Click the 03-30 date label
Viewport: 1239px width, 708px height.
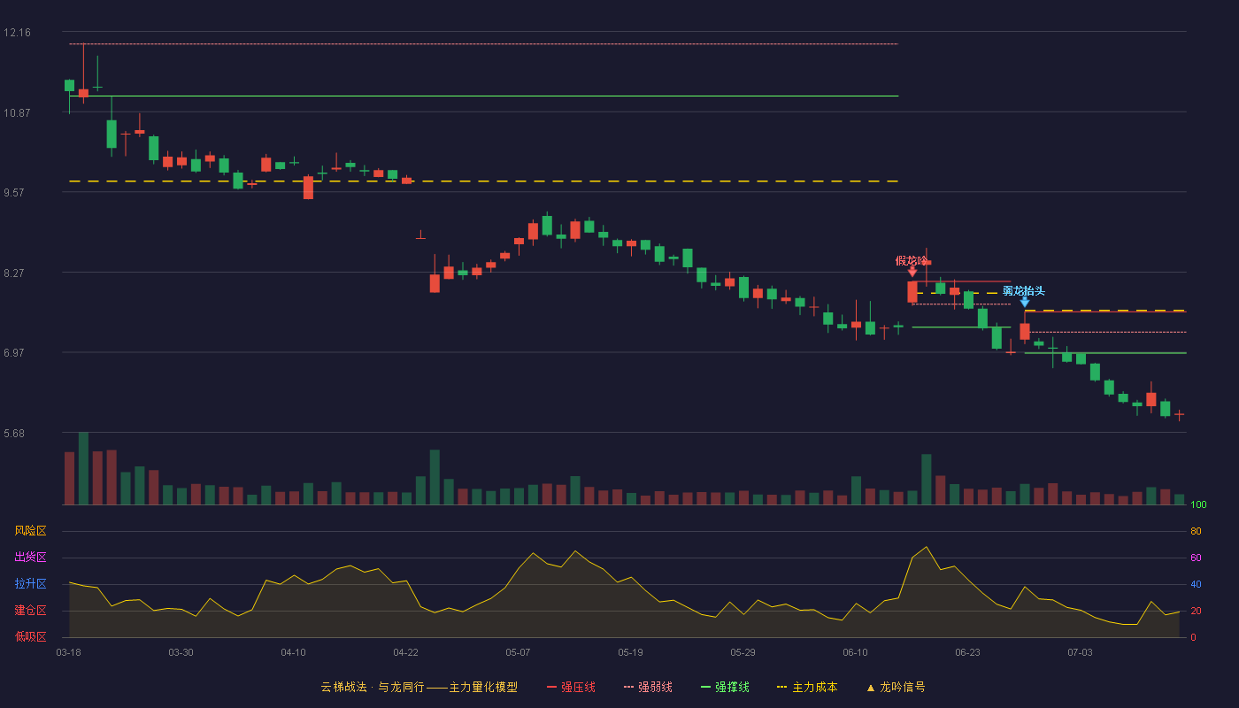[181, 652]
